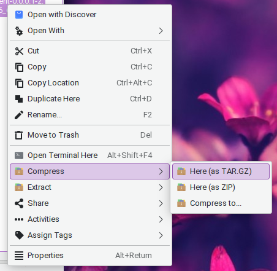Click the Del shortcut label
This screenshot has height=271, width=277.
point(146,135)
